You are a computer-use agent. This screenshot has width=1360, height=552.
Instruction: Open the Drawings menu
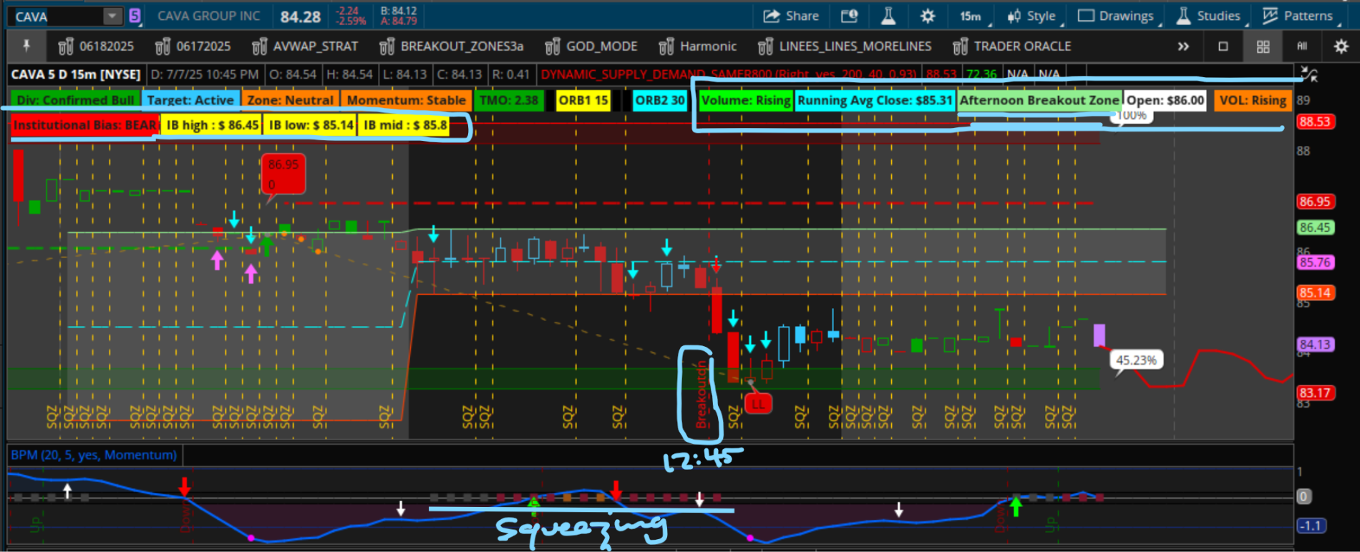[1116, 16]
